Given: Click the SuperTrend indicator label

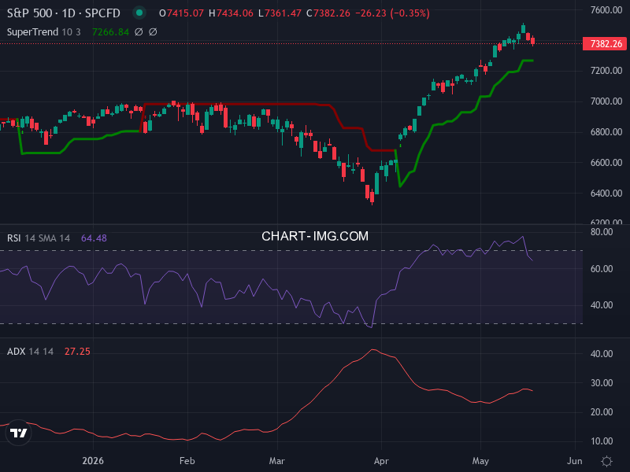Looking at the screenshot, I should pos(44,31).
